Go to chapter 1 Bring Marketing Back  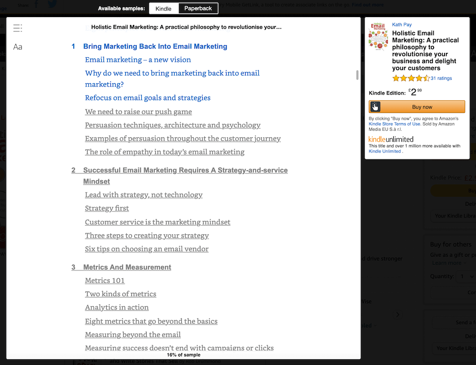coord(149,47)
